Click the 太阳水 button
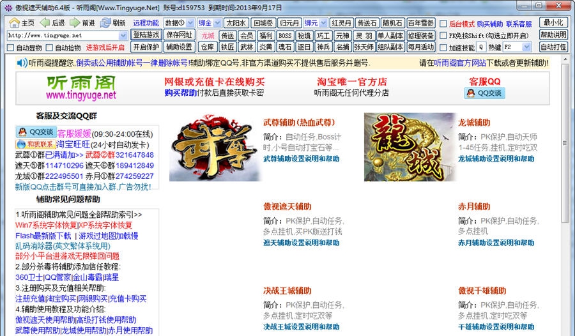The image size is (575, 336). click(x=236, y=23)
